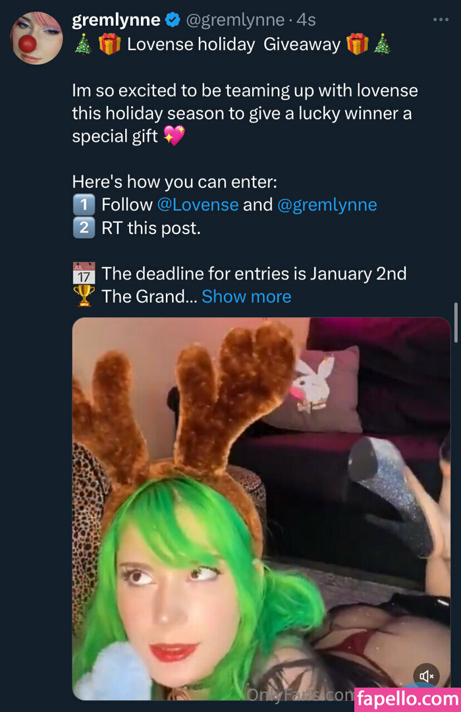Open the @Lovense mention link
Viewport: 461px width, 712px height.
pos(198,204)
